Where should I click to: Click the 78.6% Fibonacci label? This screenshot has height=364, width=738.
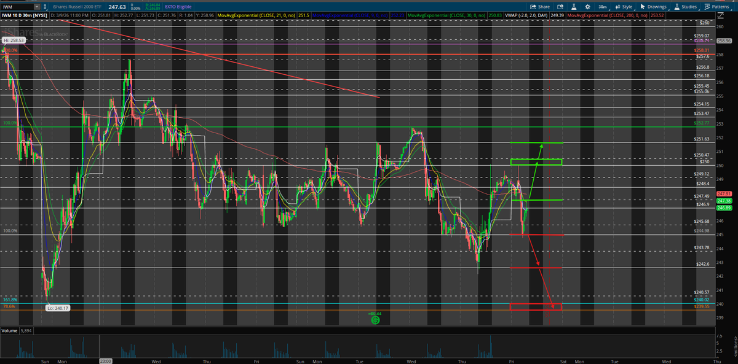8,306
